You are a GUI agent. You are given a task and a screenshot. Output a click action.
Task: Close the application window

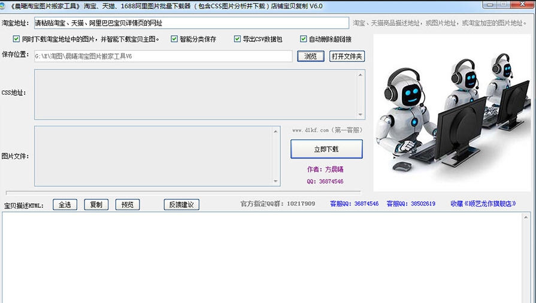[x=522, y=4]
